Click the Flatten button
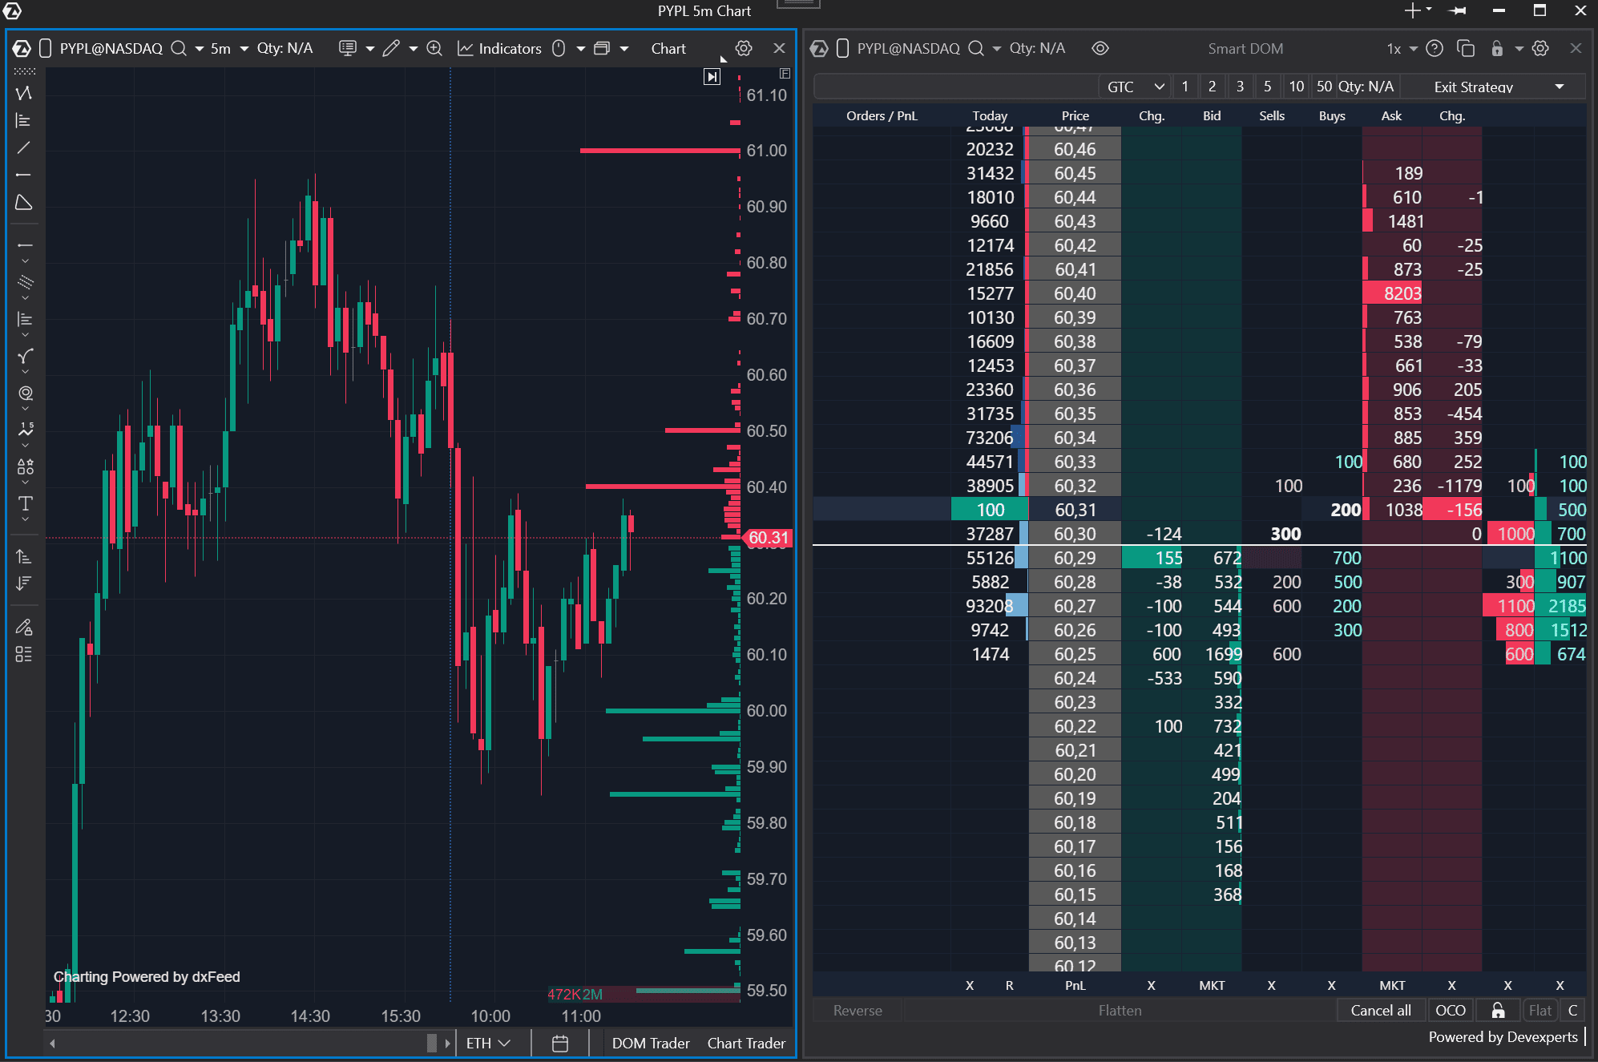Image resolution: width=1598 pixels, height=1062 pixels. (x=1120, y=1010)
